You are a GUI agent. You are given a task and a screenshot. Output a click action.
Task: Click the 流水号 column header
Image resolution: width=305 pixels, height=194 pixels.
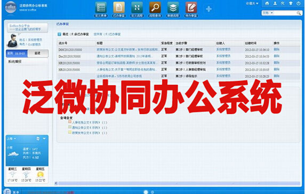(x=63, y=43)
